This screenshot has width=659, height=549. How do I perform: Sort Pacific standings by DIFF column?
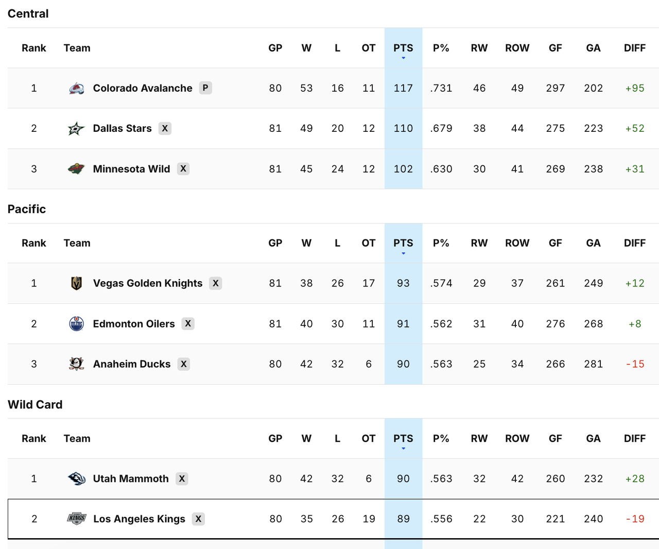(x=634, y=243)
